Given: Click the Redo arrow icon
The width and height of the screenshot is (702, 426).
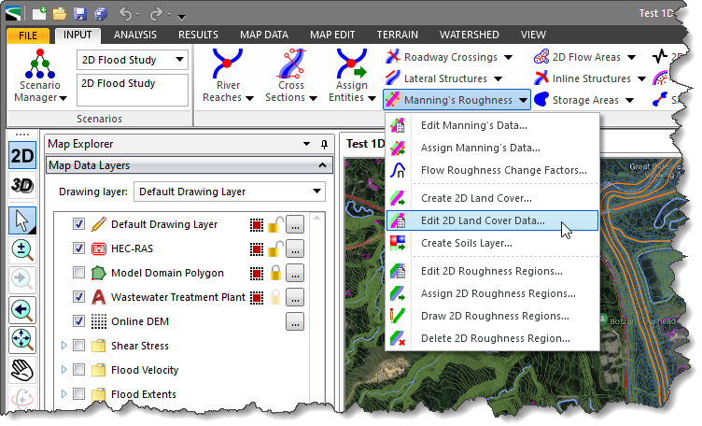Looking at the screenshot, I should coord(157,14).
